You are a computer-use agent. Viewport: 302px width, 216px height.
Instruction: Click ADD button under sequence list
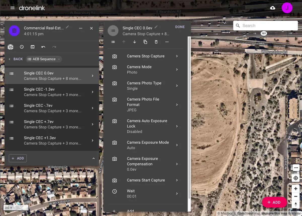[18, 158]
